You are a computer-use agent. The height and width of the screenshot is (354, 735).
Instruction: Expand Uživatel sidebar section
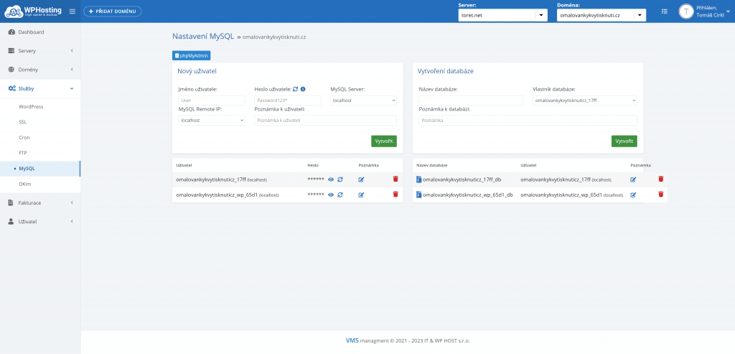coord(40,221)
